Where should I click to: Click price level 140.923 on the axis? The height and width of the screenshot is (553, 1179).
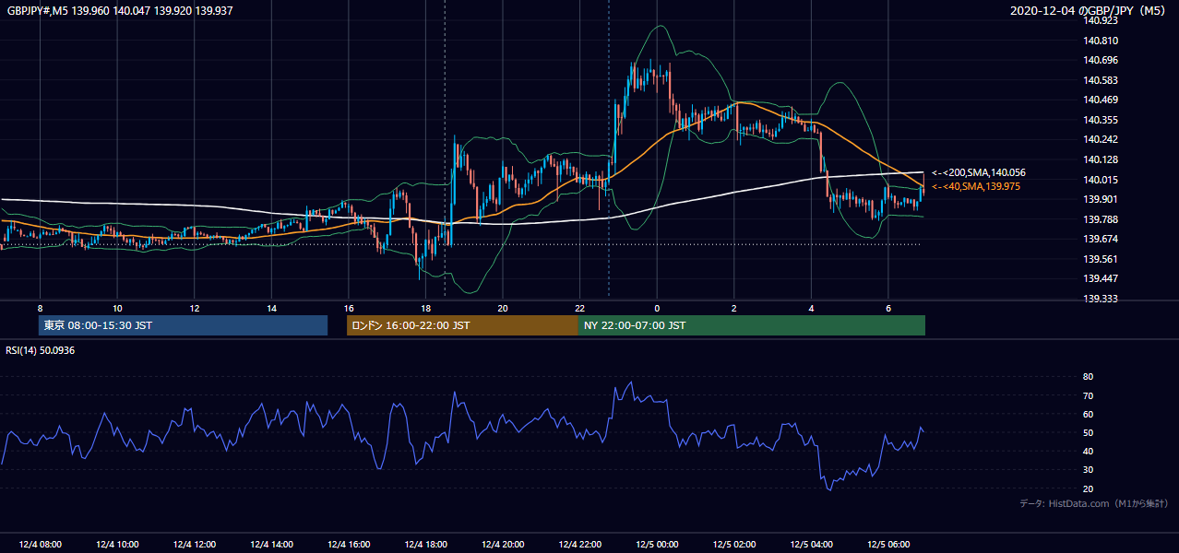[x=1102, y=20]
